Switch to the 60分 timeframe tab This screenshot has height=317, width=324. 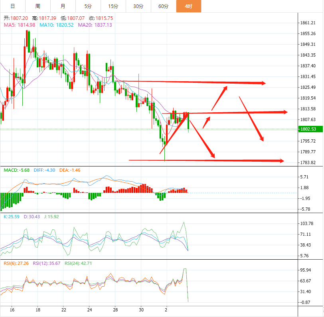click(164, 6)
